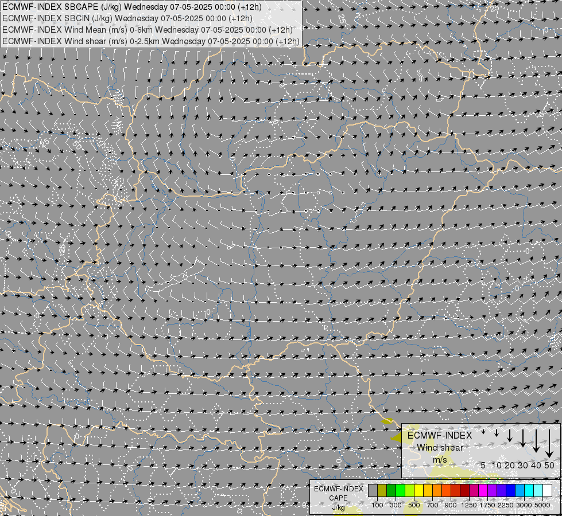
Task: Click the 5 m/s arrow in shear legend
Action: pos(483,432)
